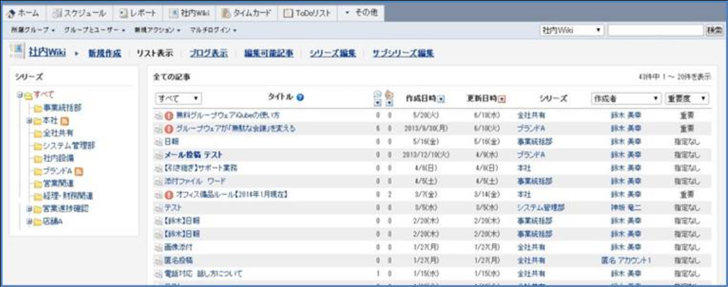Screen dimensions: 728x287
Task: Open article 電話対応 話し方について
Action: pyautogui.click(x=203, y=274)
